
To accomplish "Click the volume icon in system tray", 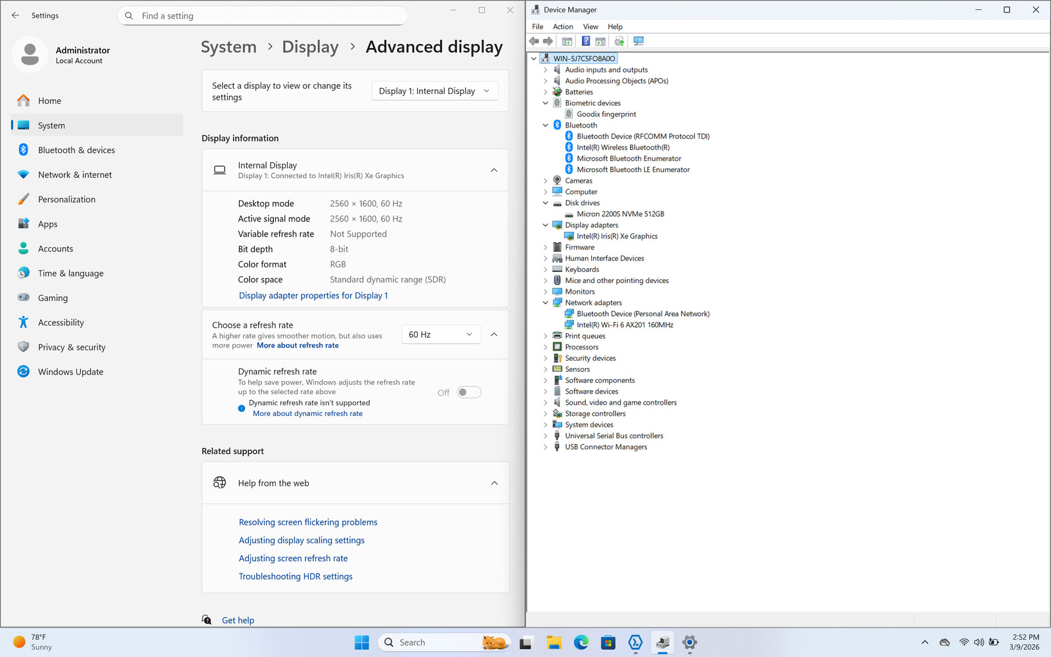I will click(x=979, y=643).
